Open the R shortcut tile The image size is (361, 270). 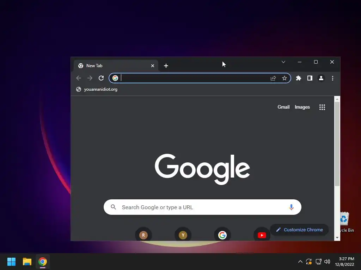coord(143,235)
